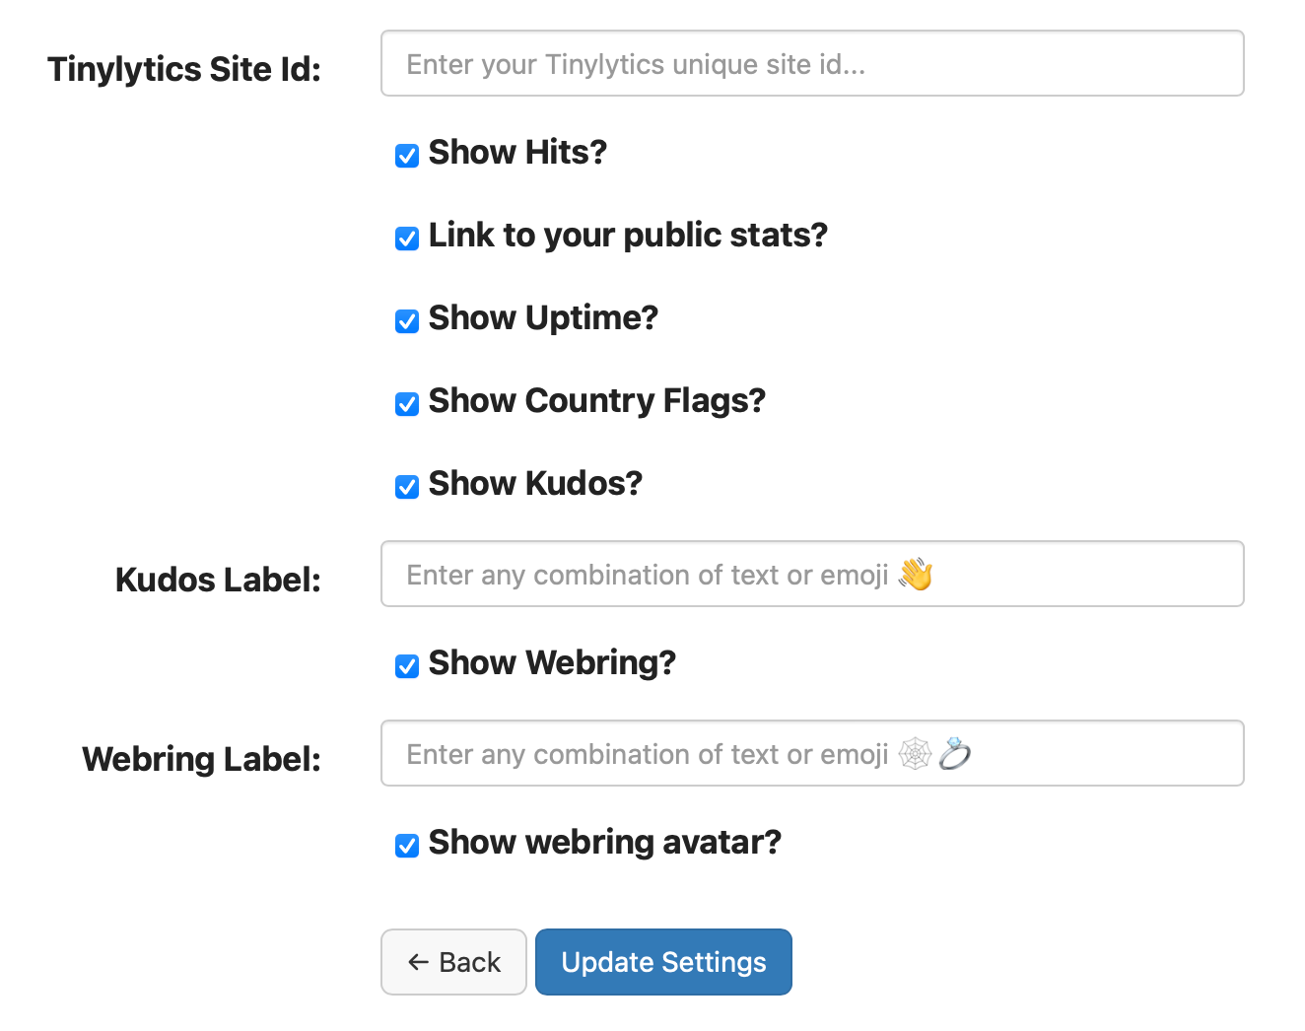
Task: Go back using the Back button
Action: pyautogui.click(x=453, y=962)
